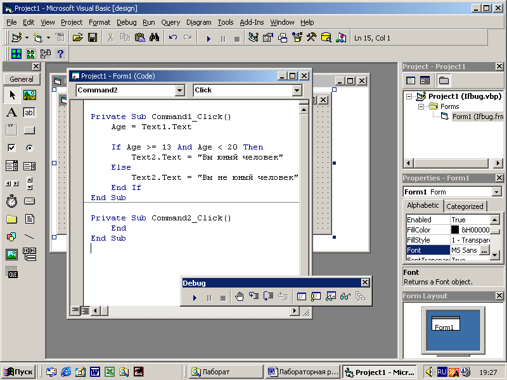This screenshot has height=380, width=507.
Task: Select the Pointer tool in toolbox
Action: coord(11,95)
